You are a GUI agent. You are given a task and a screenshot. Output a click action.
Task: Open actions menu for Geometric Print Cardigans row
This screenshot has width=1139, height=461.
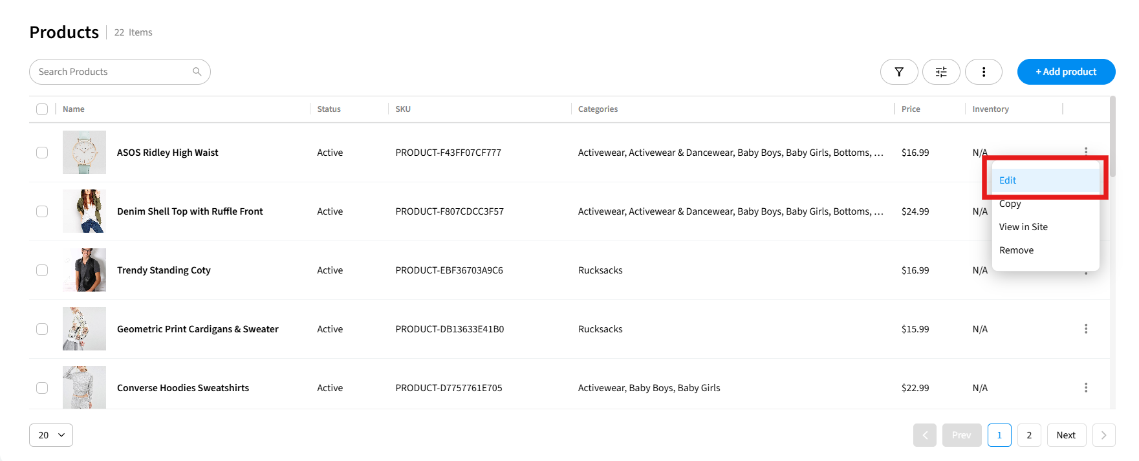click(1085, 329)
